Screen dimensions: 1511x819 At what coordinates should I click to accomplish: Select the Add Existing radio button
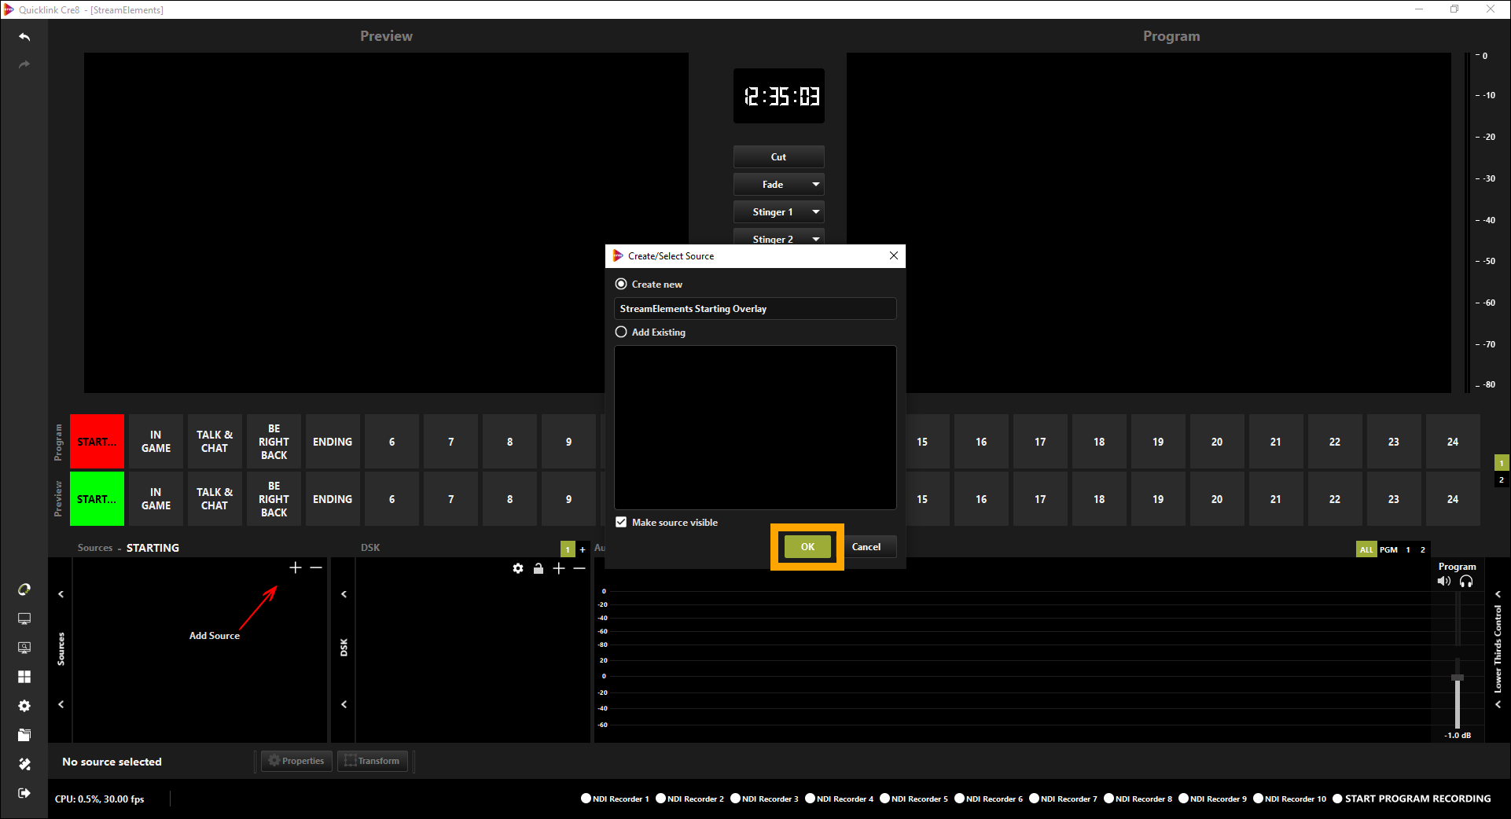(621, 332)
